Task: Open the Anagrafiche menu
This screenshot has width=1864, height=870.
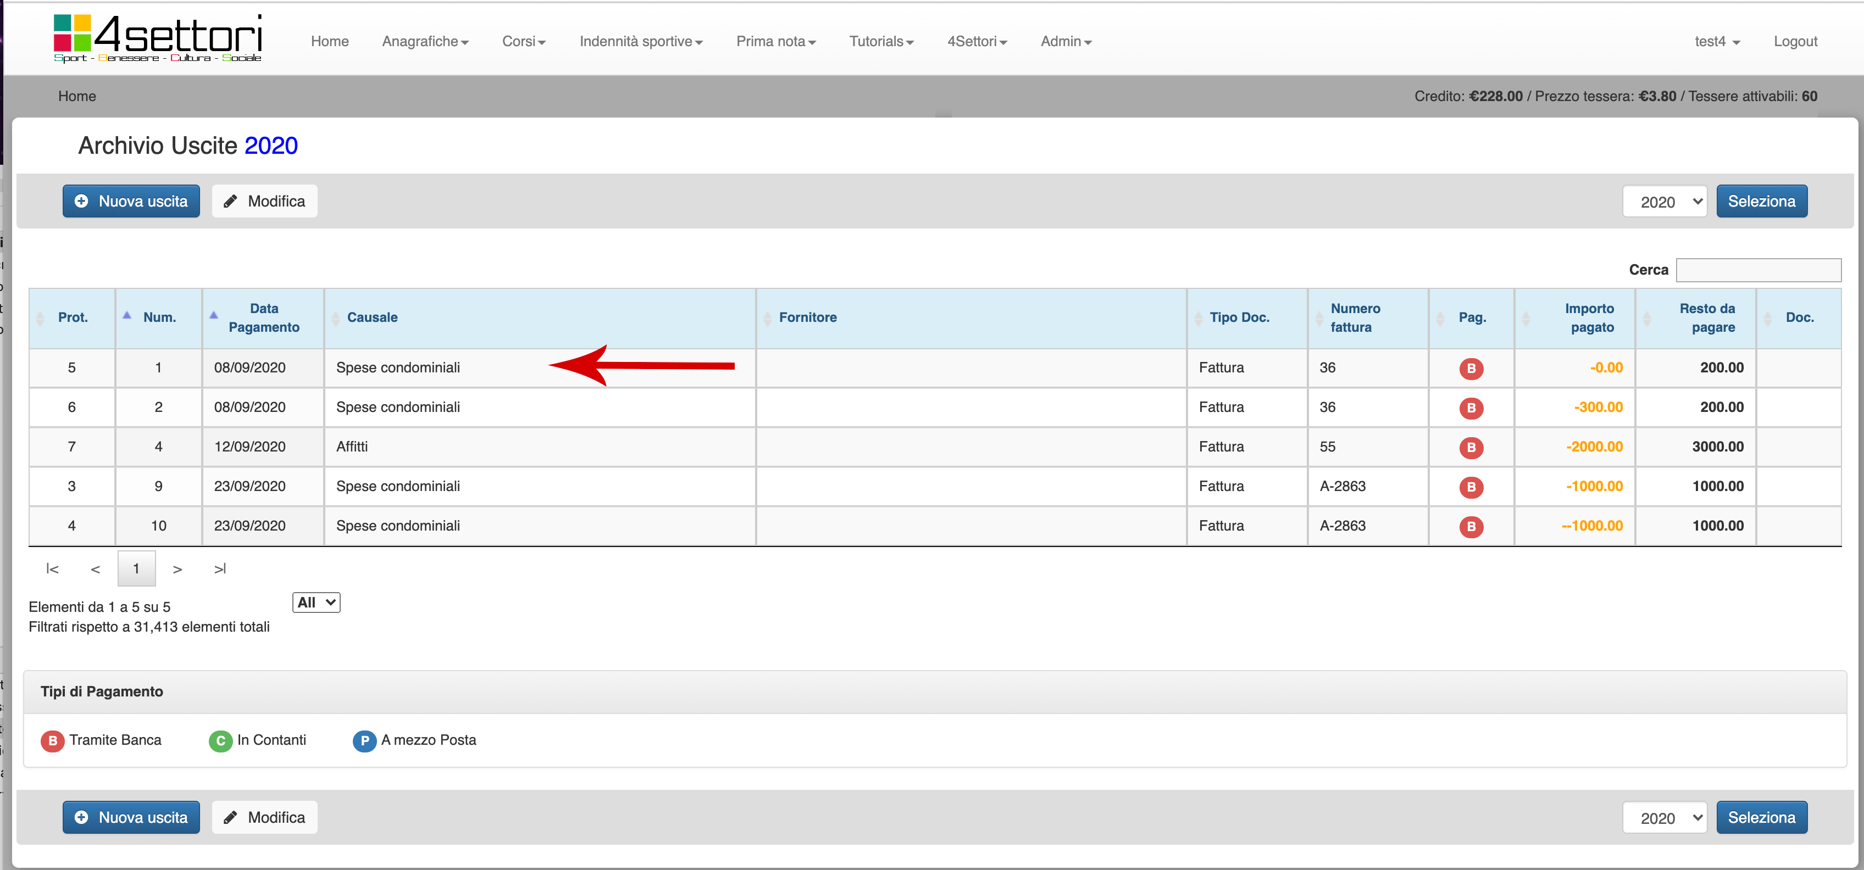Action: point(425,41)
